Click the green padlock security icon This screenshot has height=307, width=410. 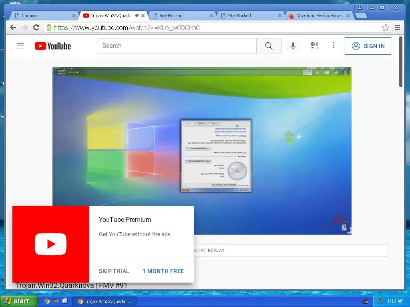click(49, 28)
